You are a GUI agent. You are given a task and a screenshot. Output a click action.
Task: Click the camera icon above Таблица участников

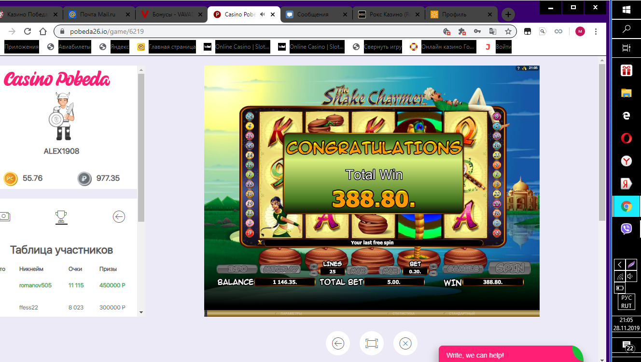[4, 216]
